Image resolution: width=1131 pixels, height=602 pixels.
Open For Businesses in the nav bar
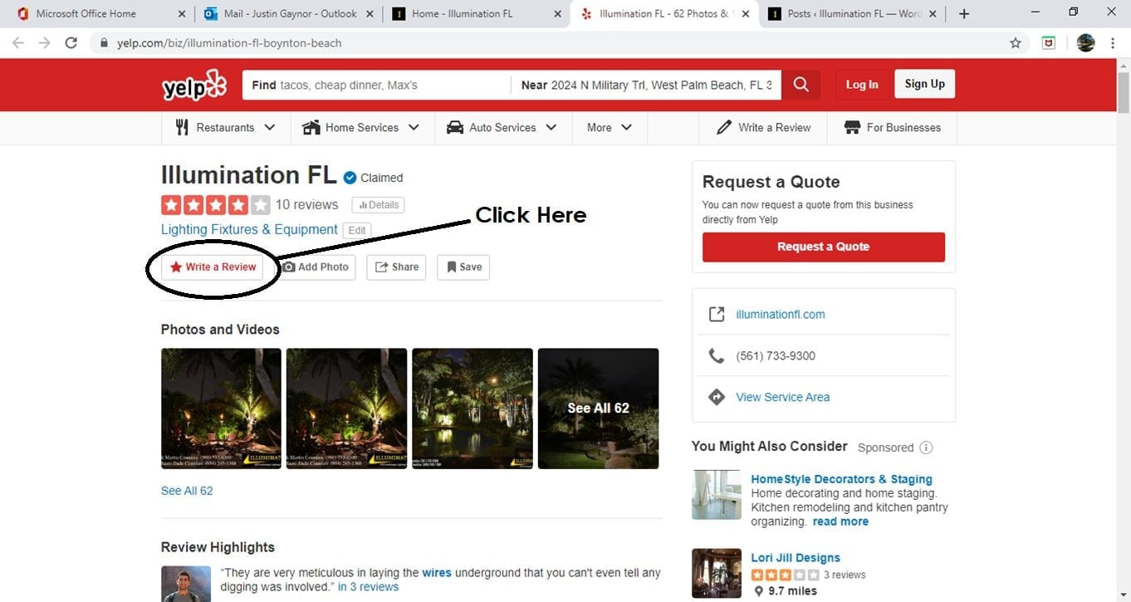(x=893, y=128)
